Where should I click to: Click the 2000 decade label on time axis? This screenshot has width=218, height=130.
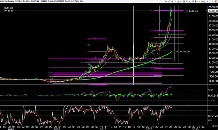(57, 129)
